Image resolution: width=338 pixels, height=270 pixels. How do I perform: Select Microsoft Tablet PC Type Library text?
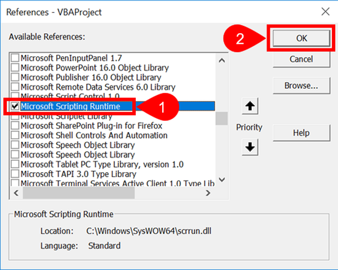click(102, 164)
